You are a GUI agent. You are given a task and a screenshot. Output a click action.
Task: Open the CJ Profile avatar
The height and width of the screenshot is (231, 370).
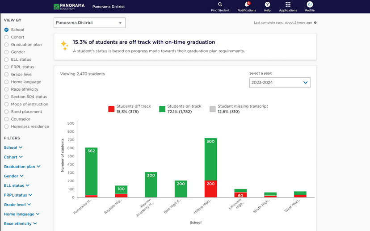(310, 4)
